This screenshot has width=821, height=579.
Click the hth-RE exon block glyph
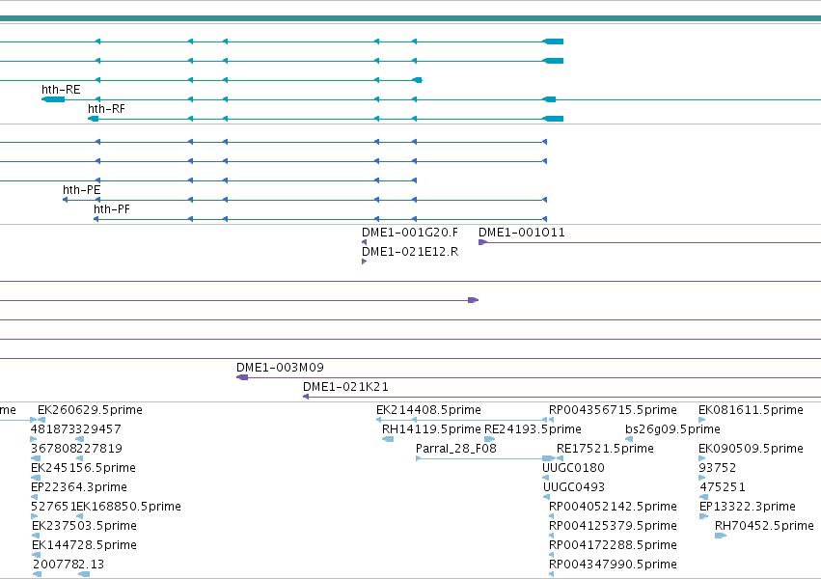click(x=53, y=99)
